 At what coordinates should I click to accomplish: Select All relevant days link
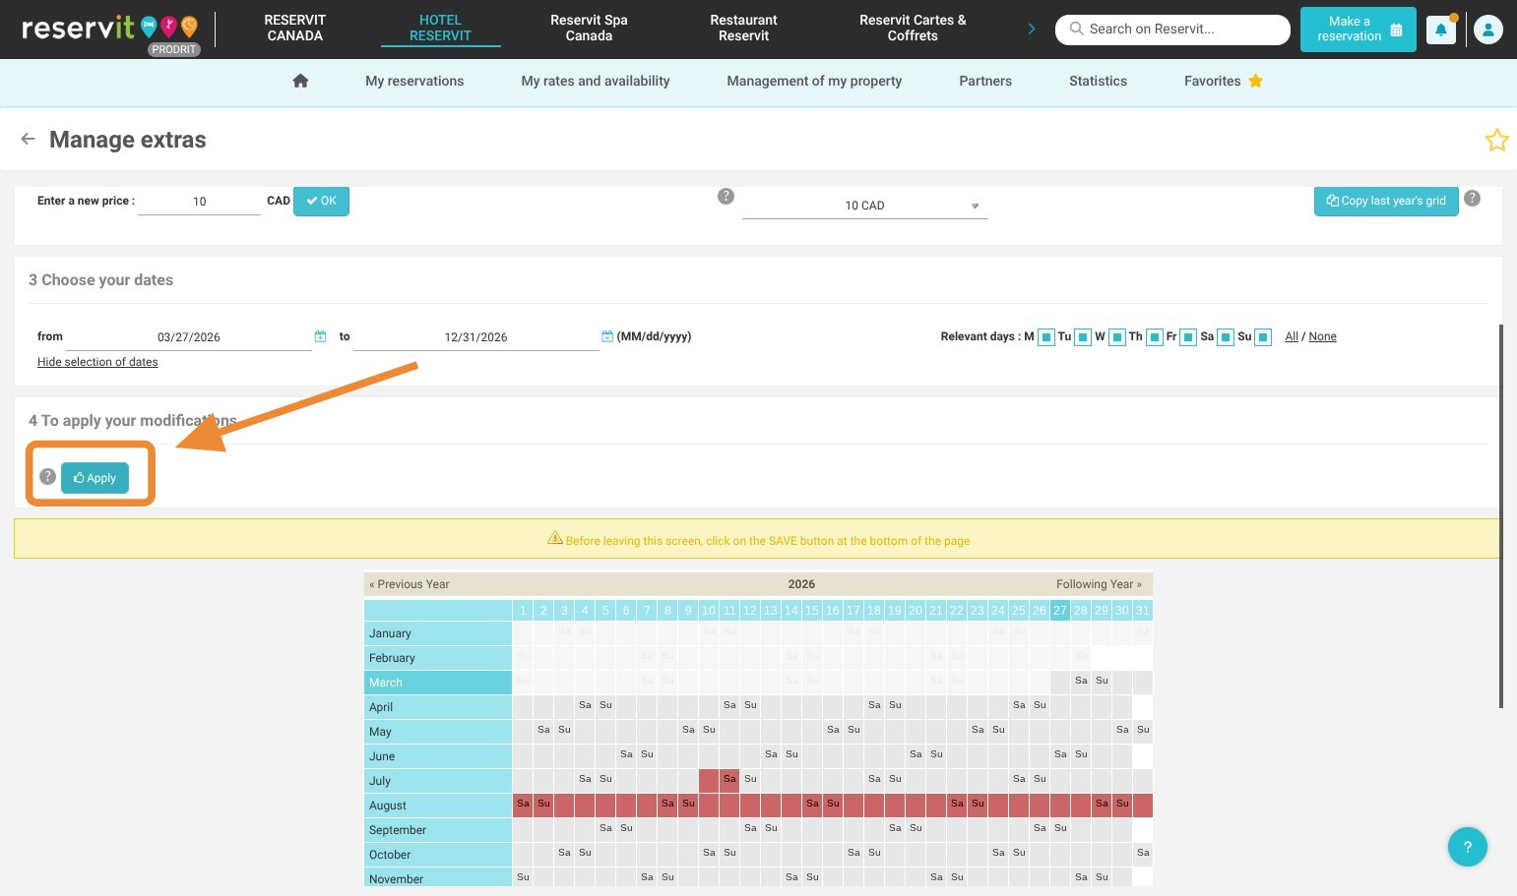(1292, 336)
